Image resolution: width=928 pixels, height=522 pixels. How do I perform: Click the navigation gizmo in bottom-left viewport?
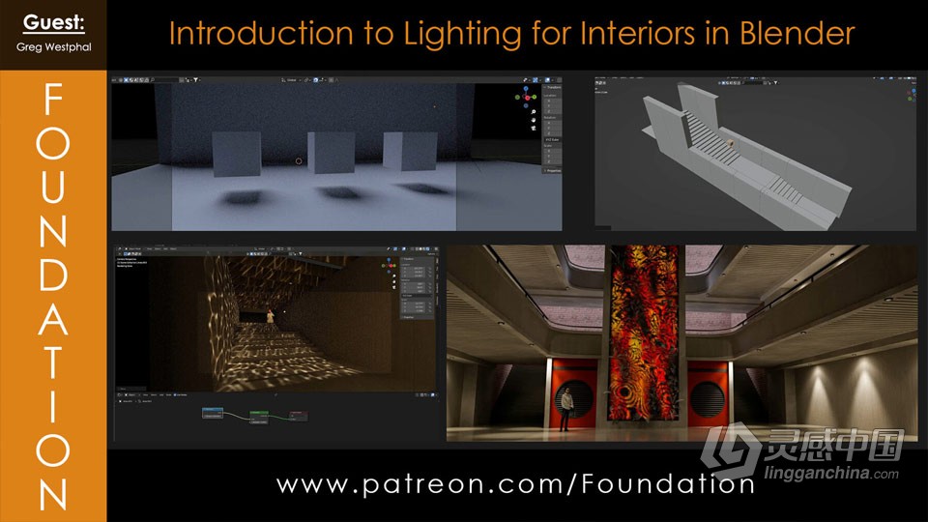click(x=390, y=266)
